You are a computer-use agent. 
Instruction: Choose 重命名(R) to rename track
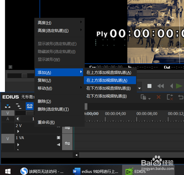tap(59, 122)
